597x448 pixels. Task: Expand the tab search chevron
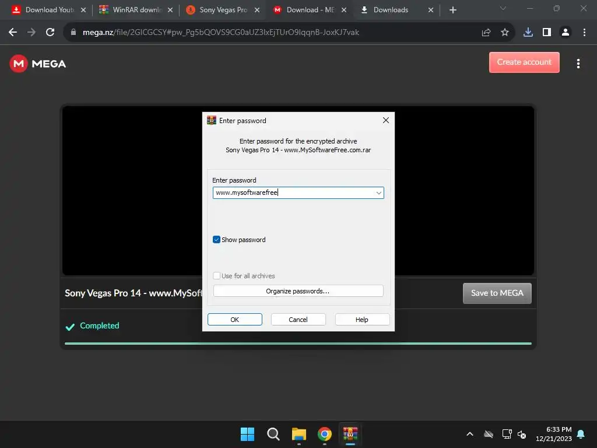tap(503, 8)
